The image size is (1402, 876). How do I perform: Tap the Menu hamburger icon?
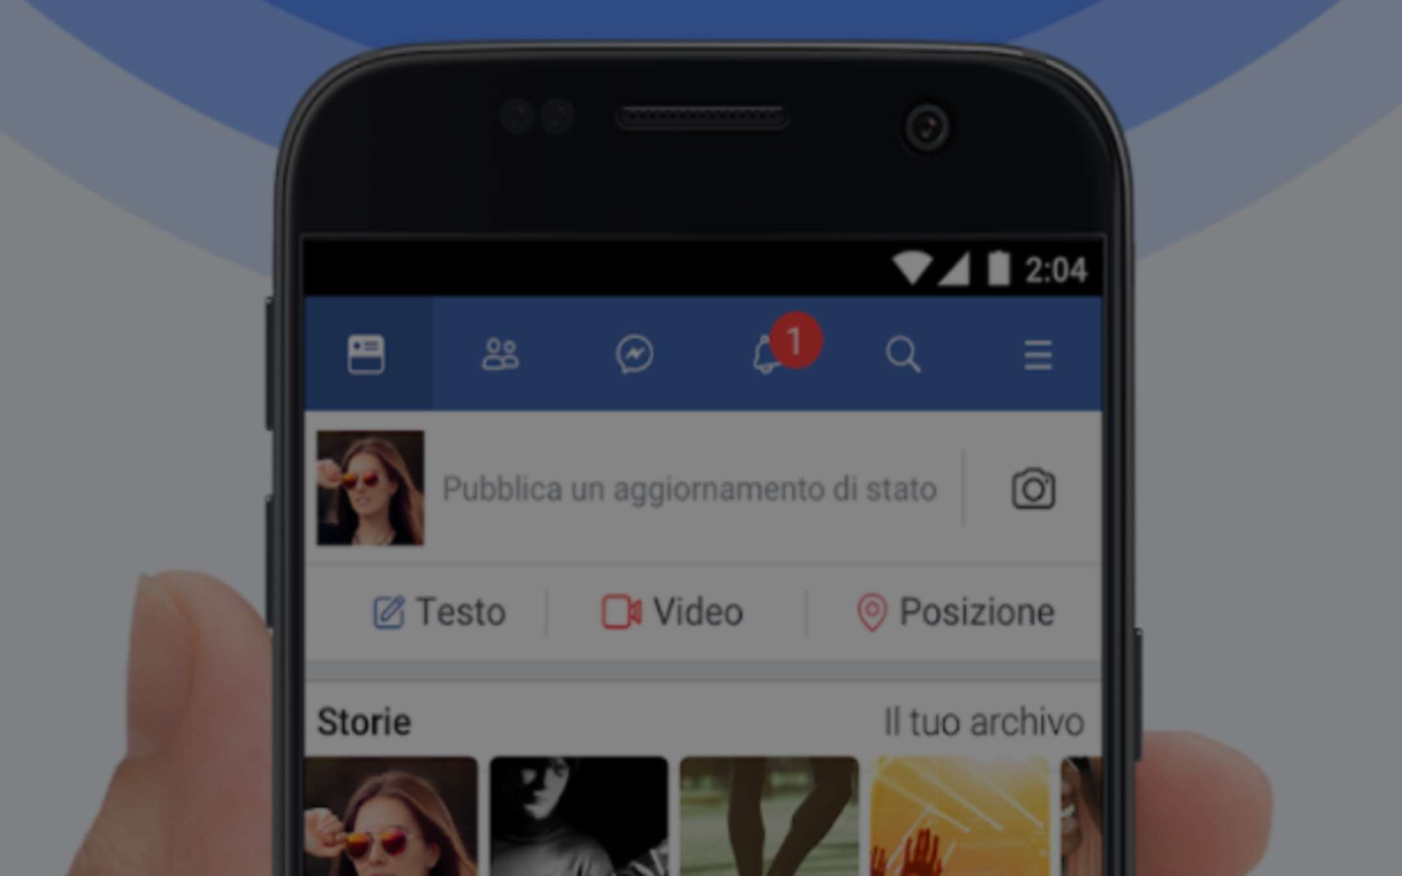point(1038,354)
